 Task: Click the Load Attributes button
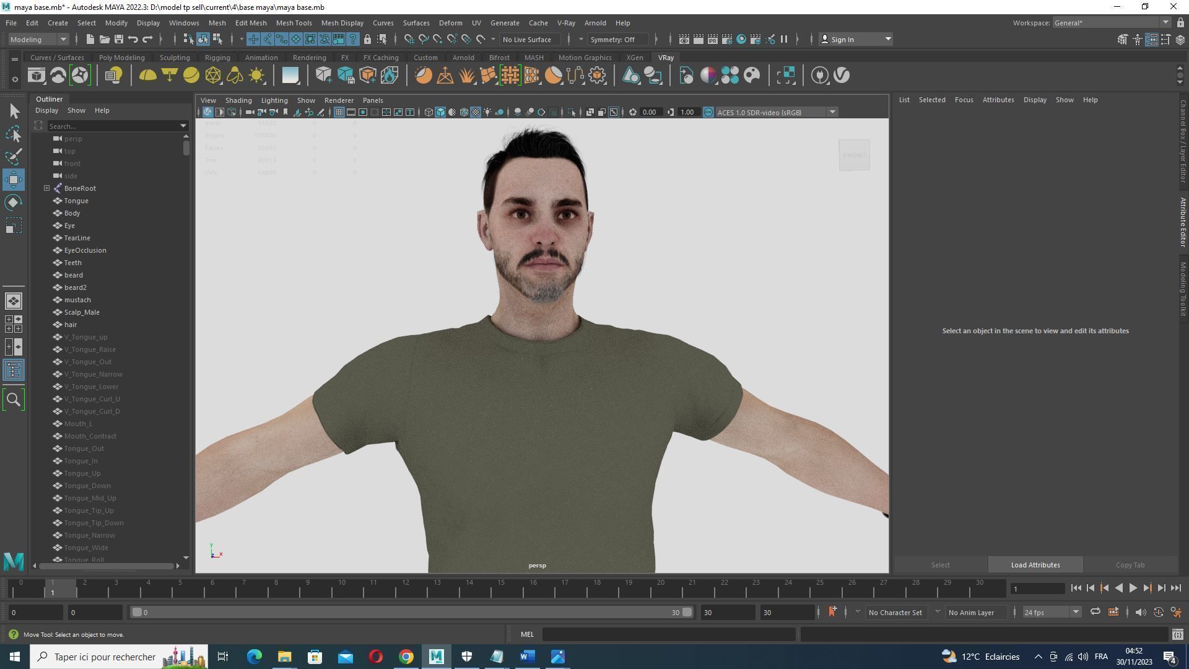coord(1035,565)
